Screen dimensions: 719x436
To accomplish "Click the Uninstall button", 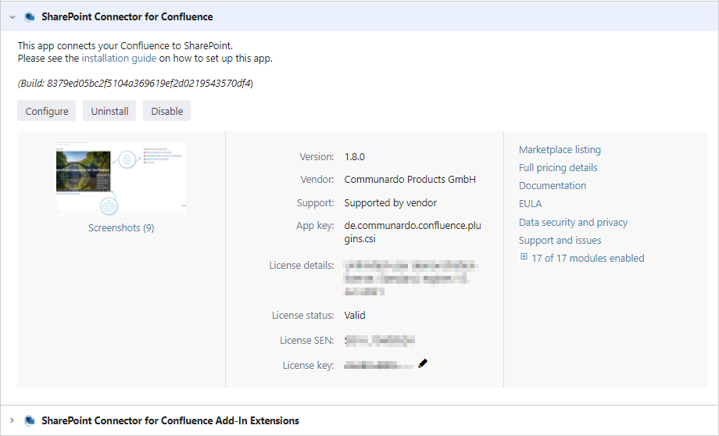I will coord(109,111).
